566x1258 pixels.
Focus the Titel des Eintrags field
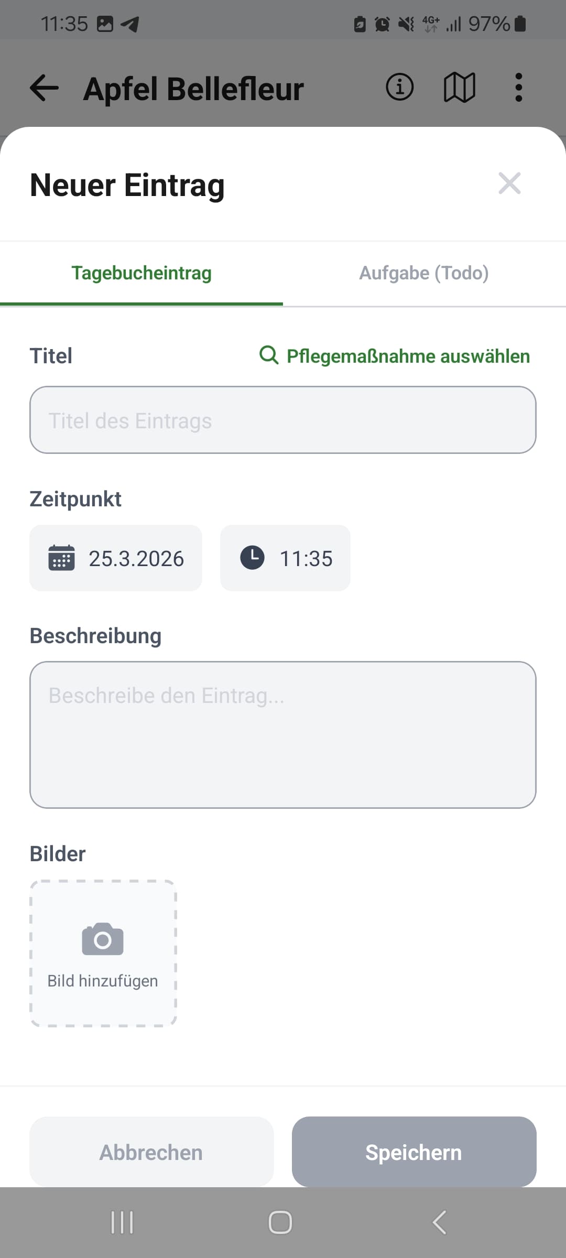pyautogui.click(x=283, y=420)
